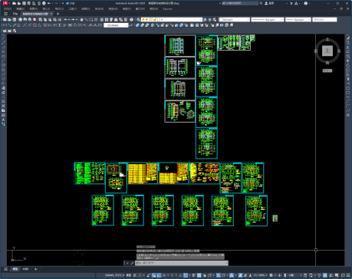Image resolution: width=352 pixels, height=279 pixels.
Task: Click the Help question mark in standard toolbar
Action: click(x=131, y=19)
